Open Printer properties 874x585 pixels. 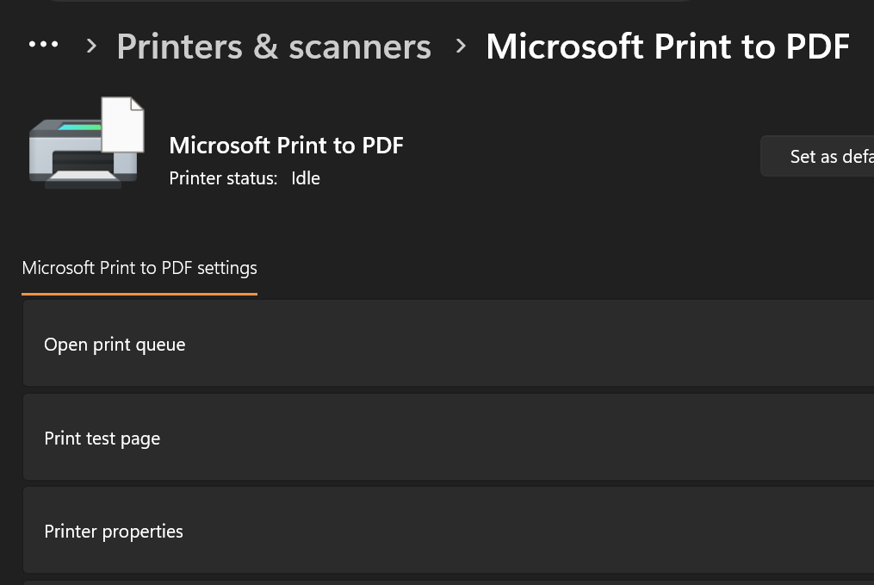[x=114, y=532]
